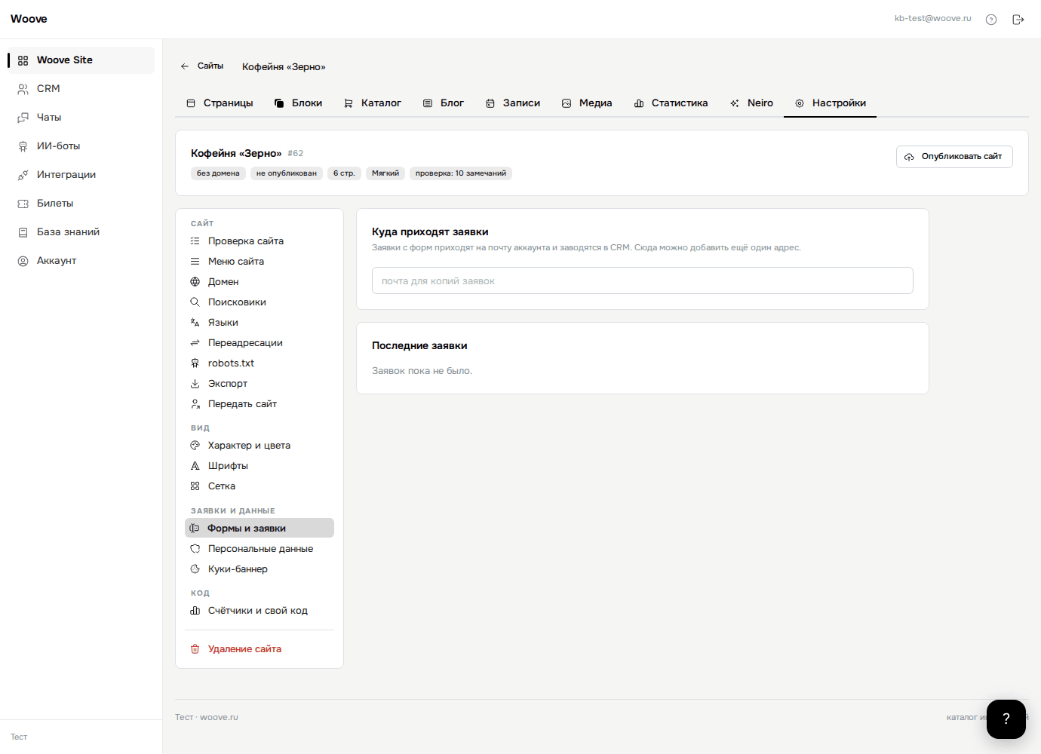Select the Neiro tab
The image size is (1041, 754).
click(751, 103)
